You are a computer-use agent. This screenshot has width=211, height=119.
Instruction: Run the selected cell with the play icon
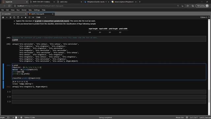point(22,18)
